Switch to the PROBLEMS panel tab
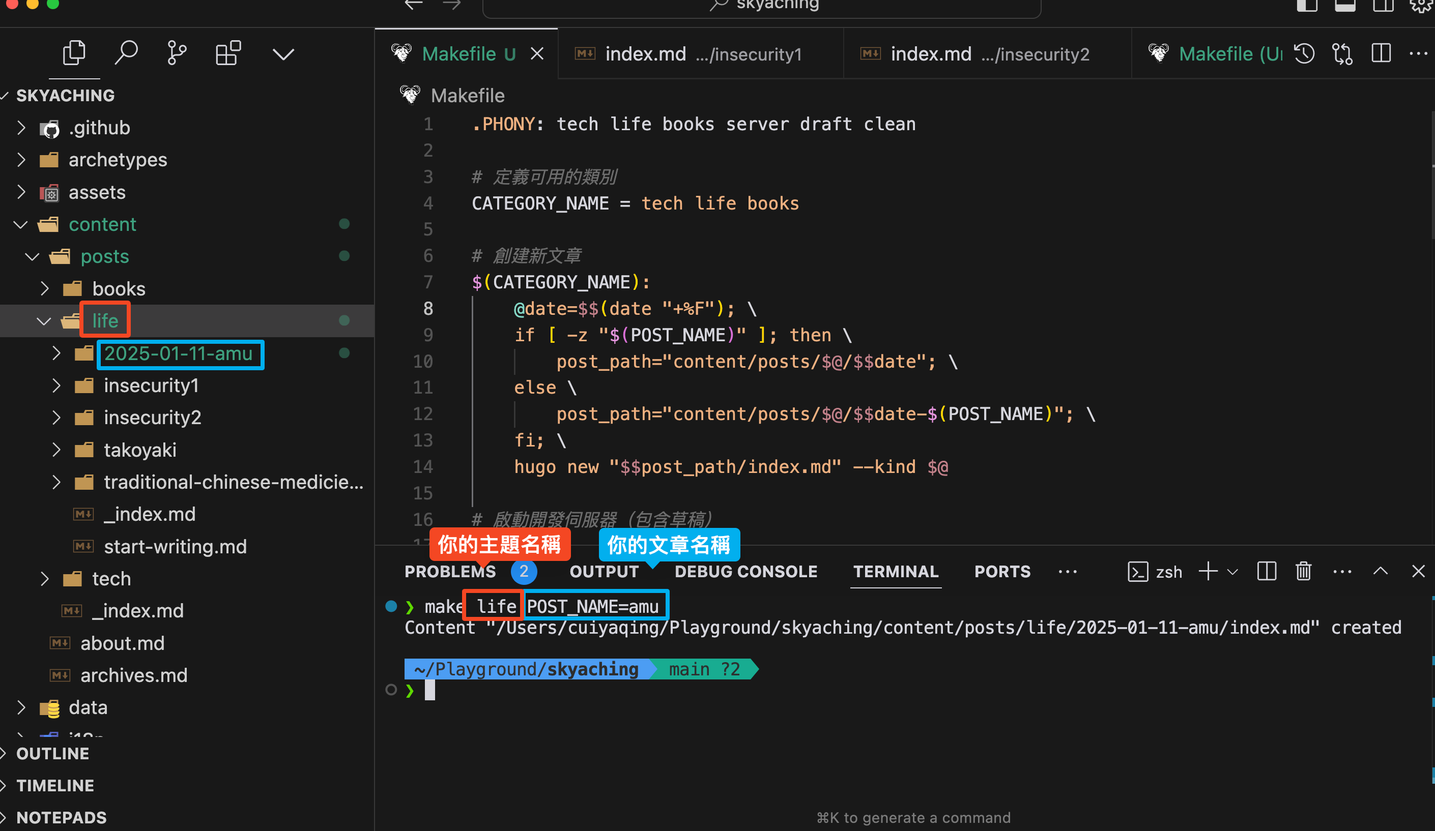The width and height of the screenshot is (1435, 831). coord(450,572)
